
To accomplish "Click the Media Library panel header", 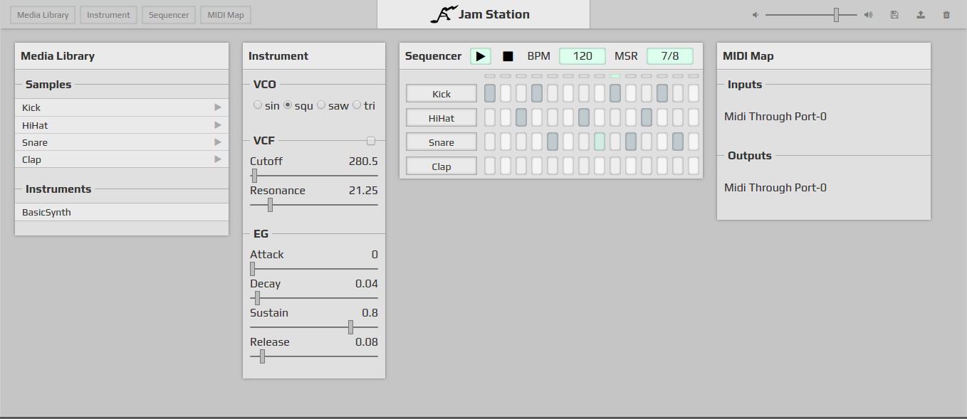I will (122, 56).
